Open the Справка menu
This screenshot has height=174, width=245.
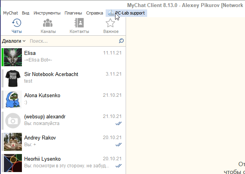[x=95, y=13]
